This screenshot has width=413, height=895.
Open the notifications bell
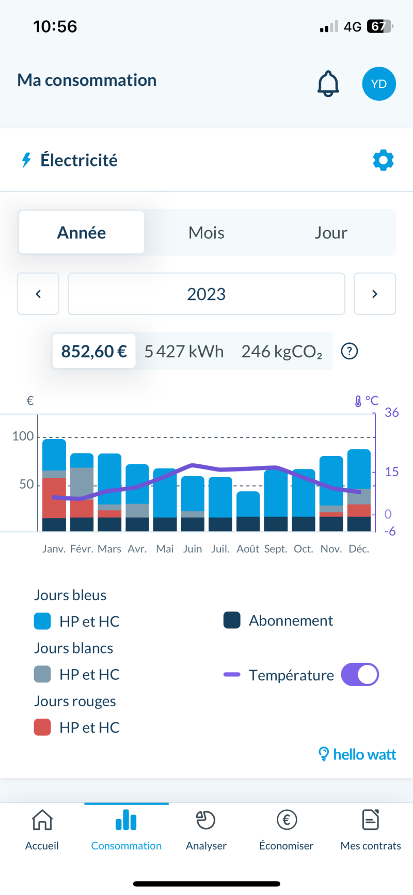click(x=328, y=84)
